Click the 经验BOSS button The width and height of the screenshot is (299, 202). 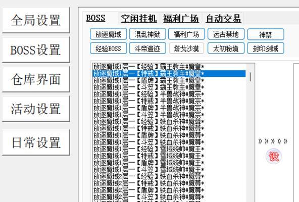click(x=108, y=48)
